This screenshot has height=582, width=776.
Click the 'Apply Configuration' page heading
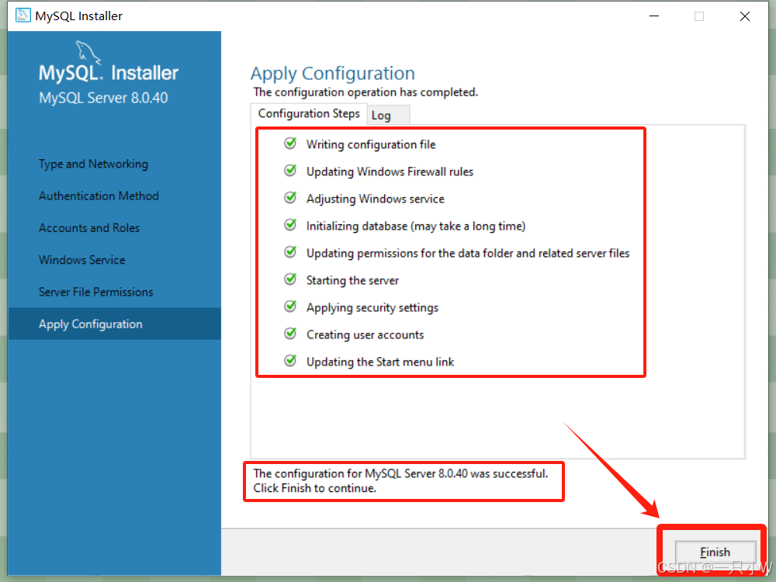point(333,74)
